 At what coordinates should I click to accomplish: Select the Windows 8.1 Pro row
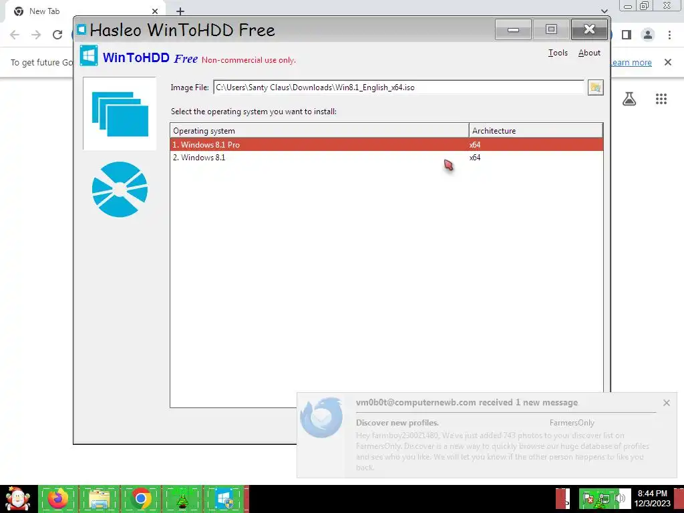(x=387, y=145)
